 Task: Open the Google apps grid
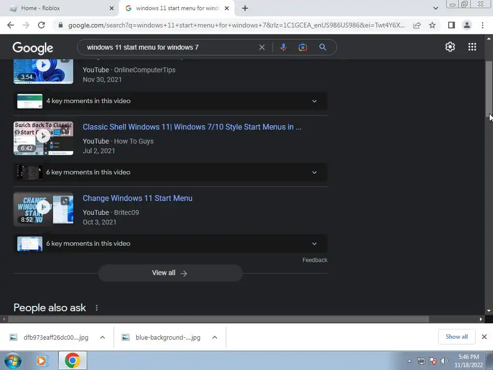click(x=472, y=47)
